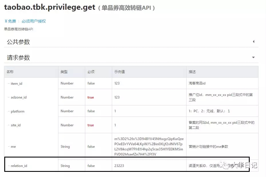Screen dimensions: 266x177
Task: Click the 淘客商品id description
Action: 197,83
